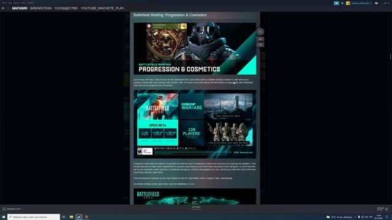Open friends and chat in bottom bar
The image size is (392, 220).
click(383, 209)
